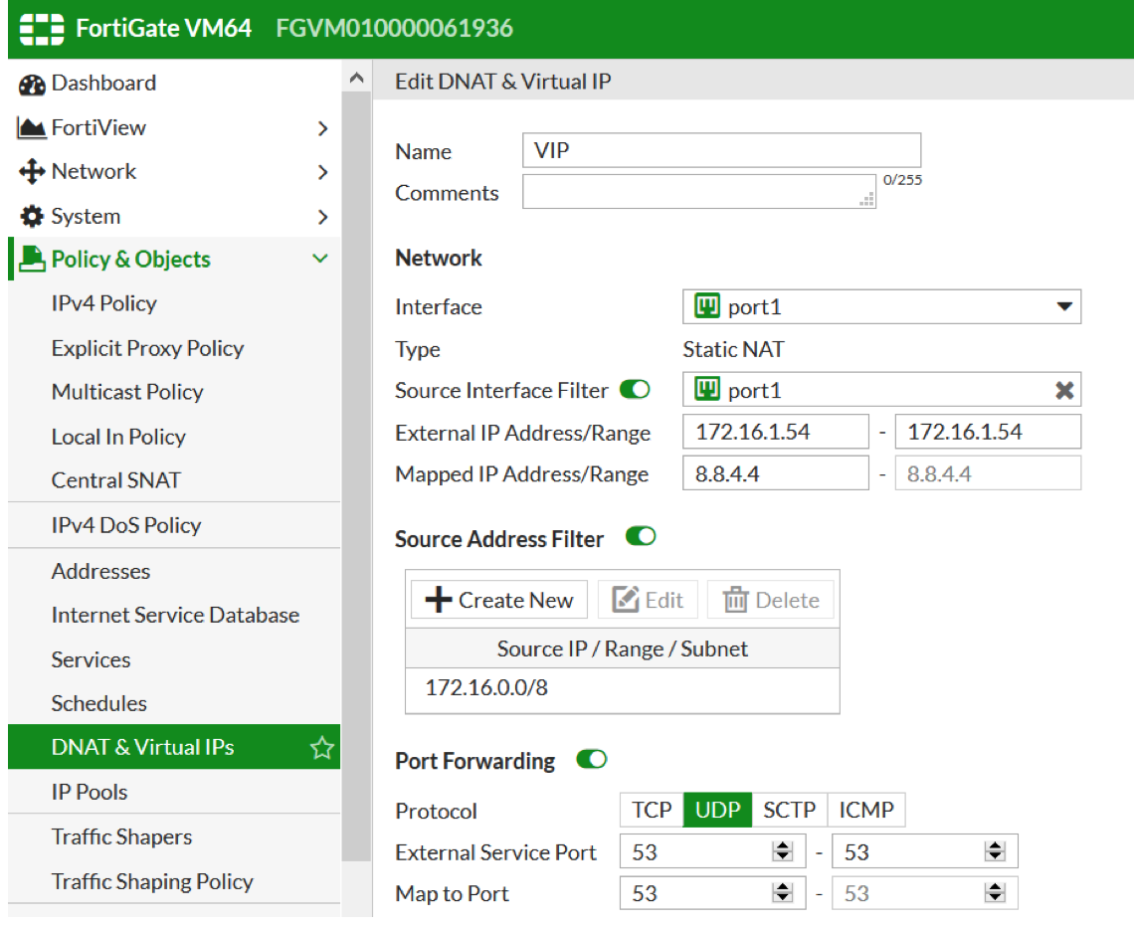Open System settings via gear icon
Image resolution: width=1134 pixels, height=927 pixels.
pyautogui.click(x=30, y=216)
